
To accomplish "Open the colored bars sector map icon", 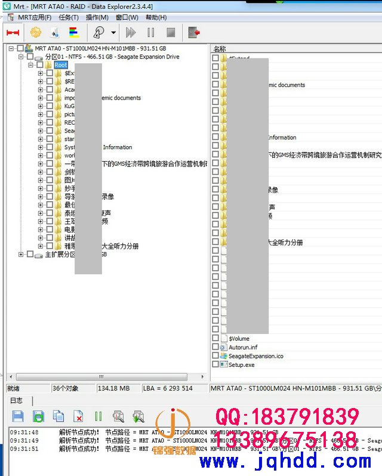I will [x=74, y=32].
